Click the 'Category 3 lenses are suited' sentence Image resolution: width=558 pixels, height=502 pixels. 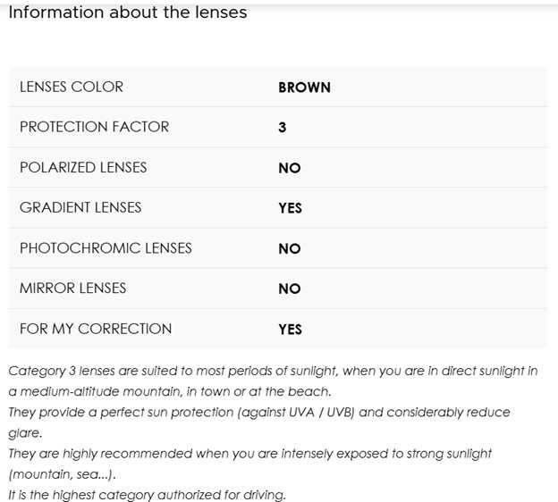click(x=273, y=371)
